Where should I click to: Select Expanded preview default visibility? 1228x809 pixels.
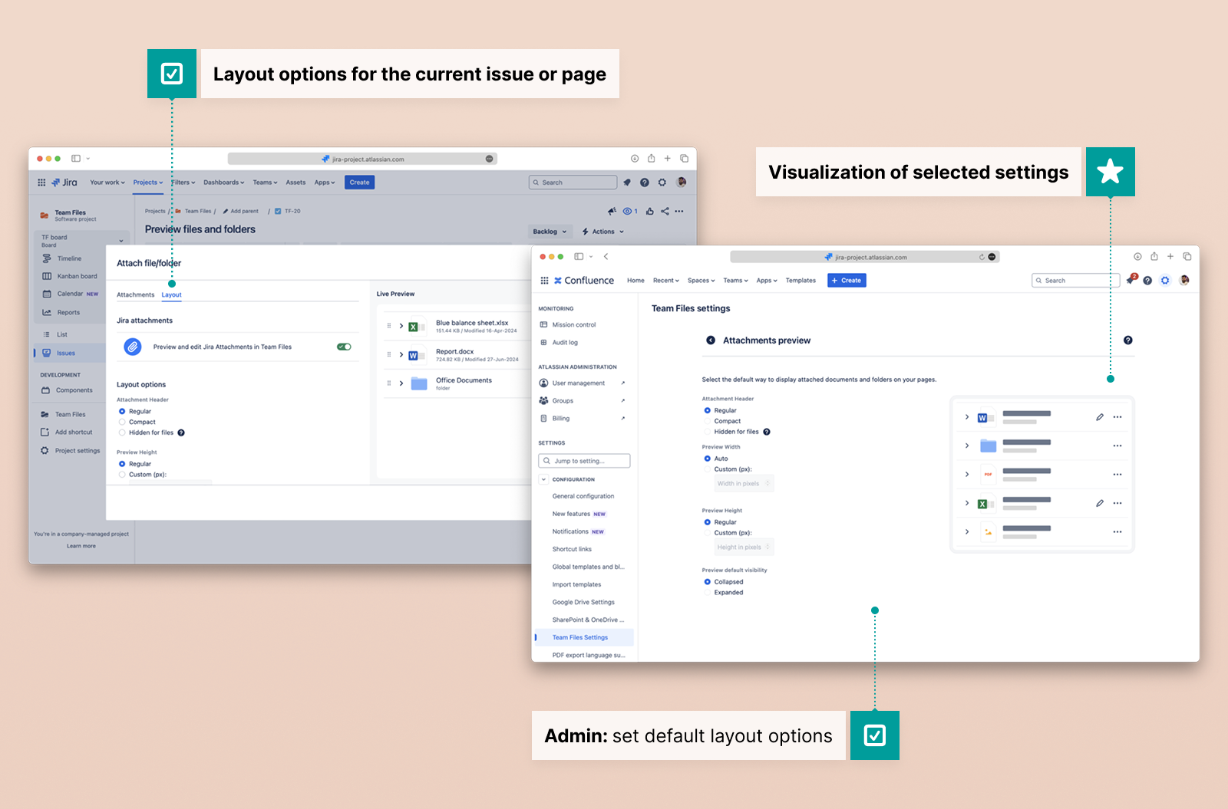click(708, 593)
